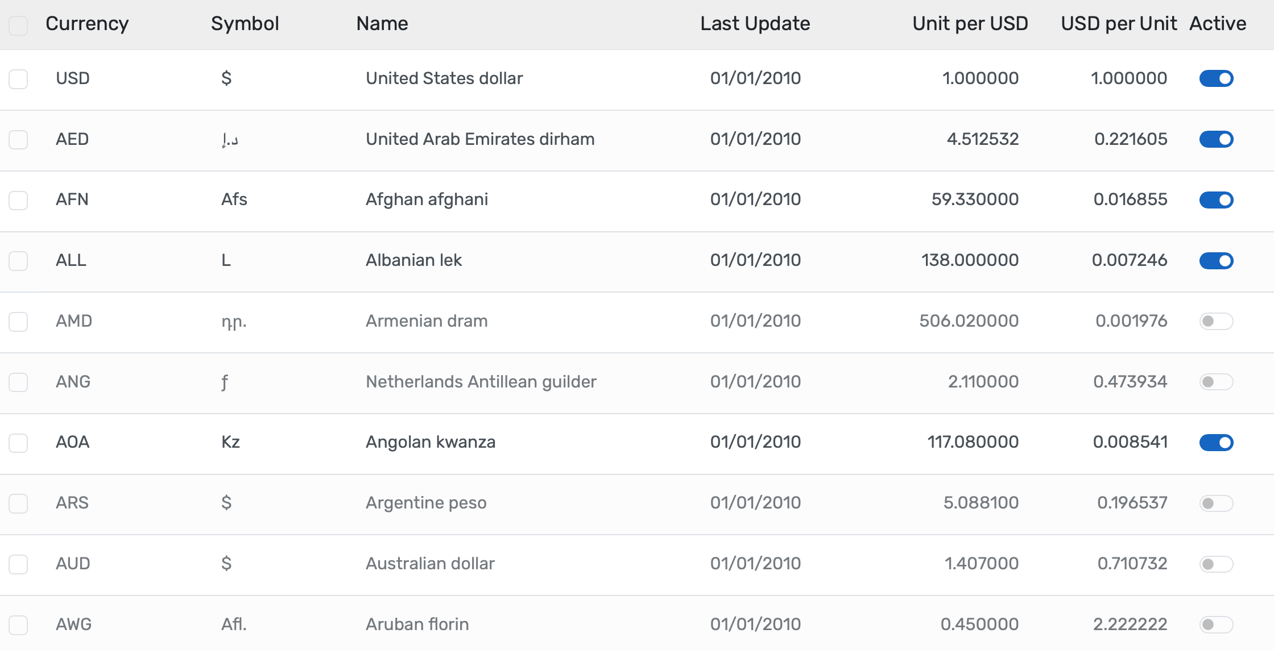
Task: Tick the AWG row checkbox
Action: (x=18, y=625)
